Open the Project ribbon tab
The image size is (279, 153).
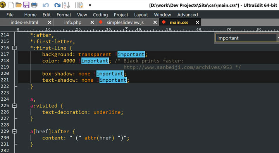pyautogui.click(x=121, y=15)
